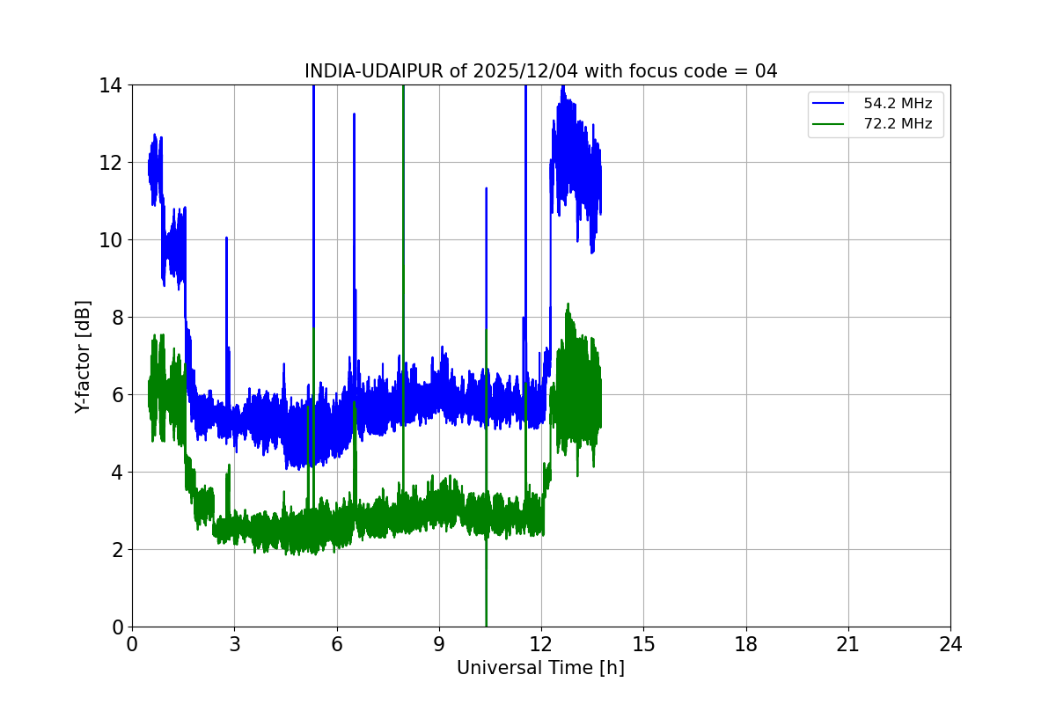Click the 'Universal Time [h]' axis label
Screen dimensions: 1056x704
pyautogui.click(x=540, y=668)
